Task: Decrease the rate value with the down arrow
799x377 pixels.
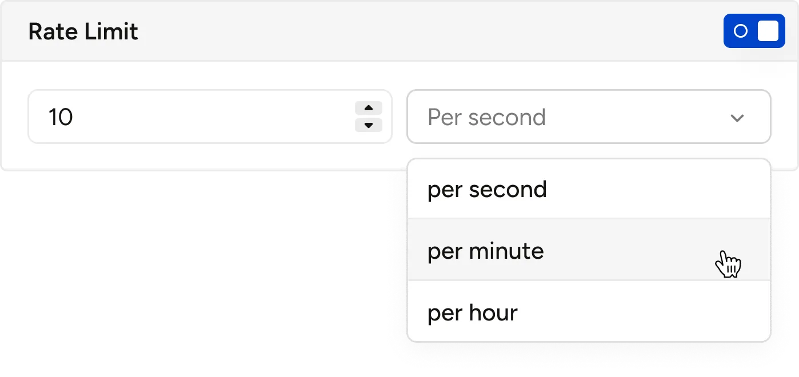Action: (x=369, y=125)
